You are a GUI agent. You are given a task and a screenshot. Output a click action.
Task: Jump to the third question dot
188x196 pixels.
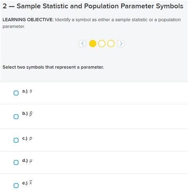click(111, 44)
